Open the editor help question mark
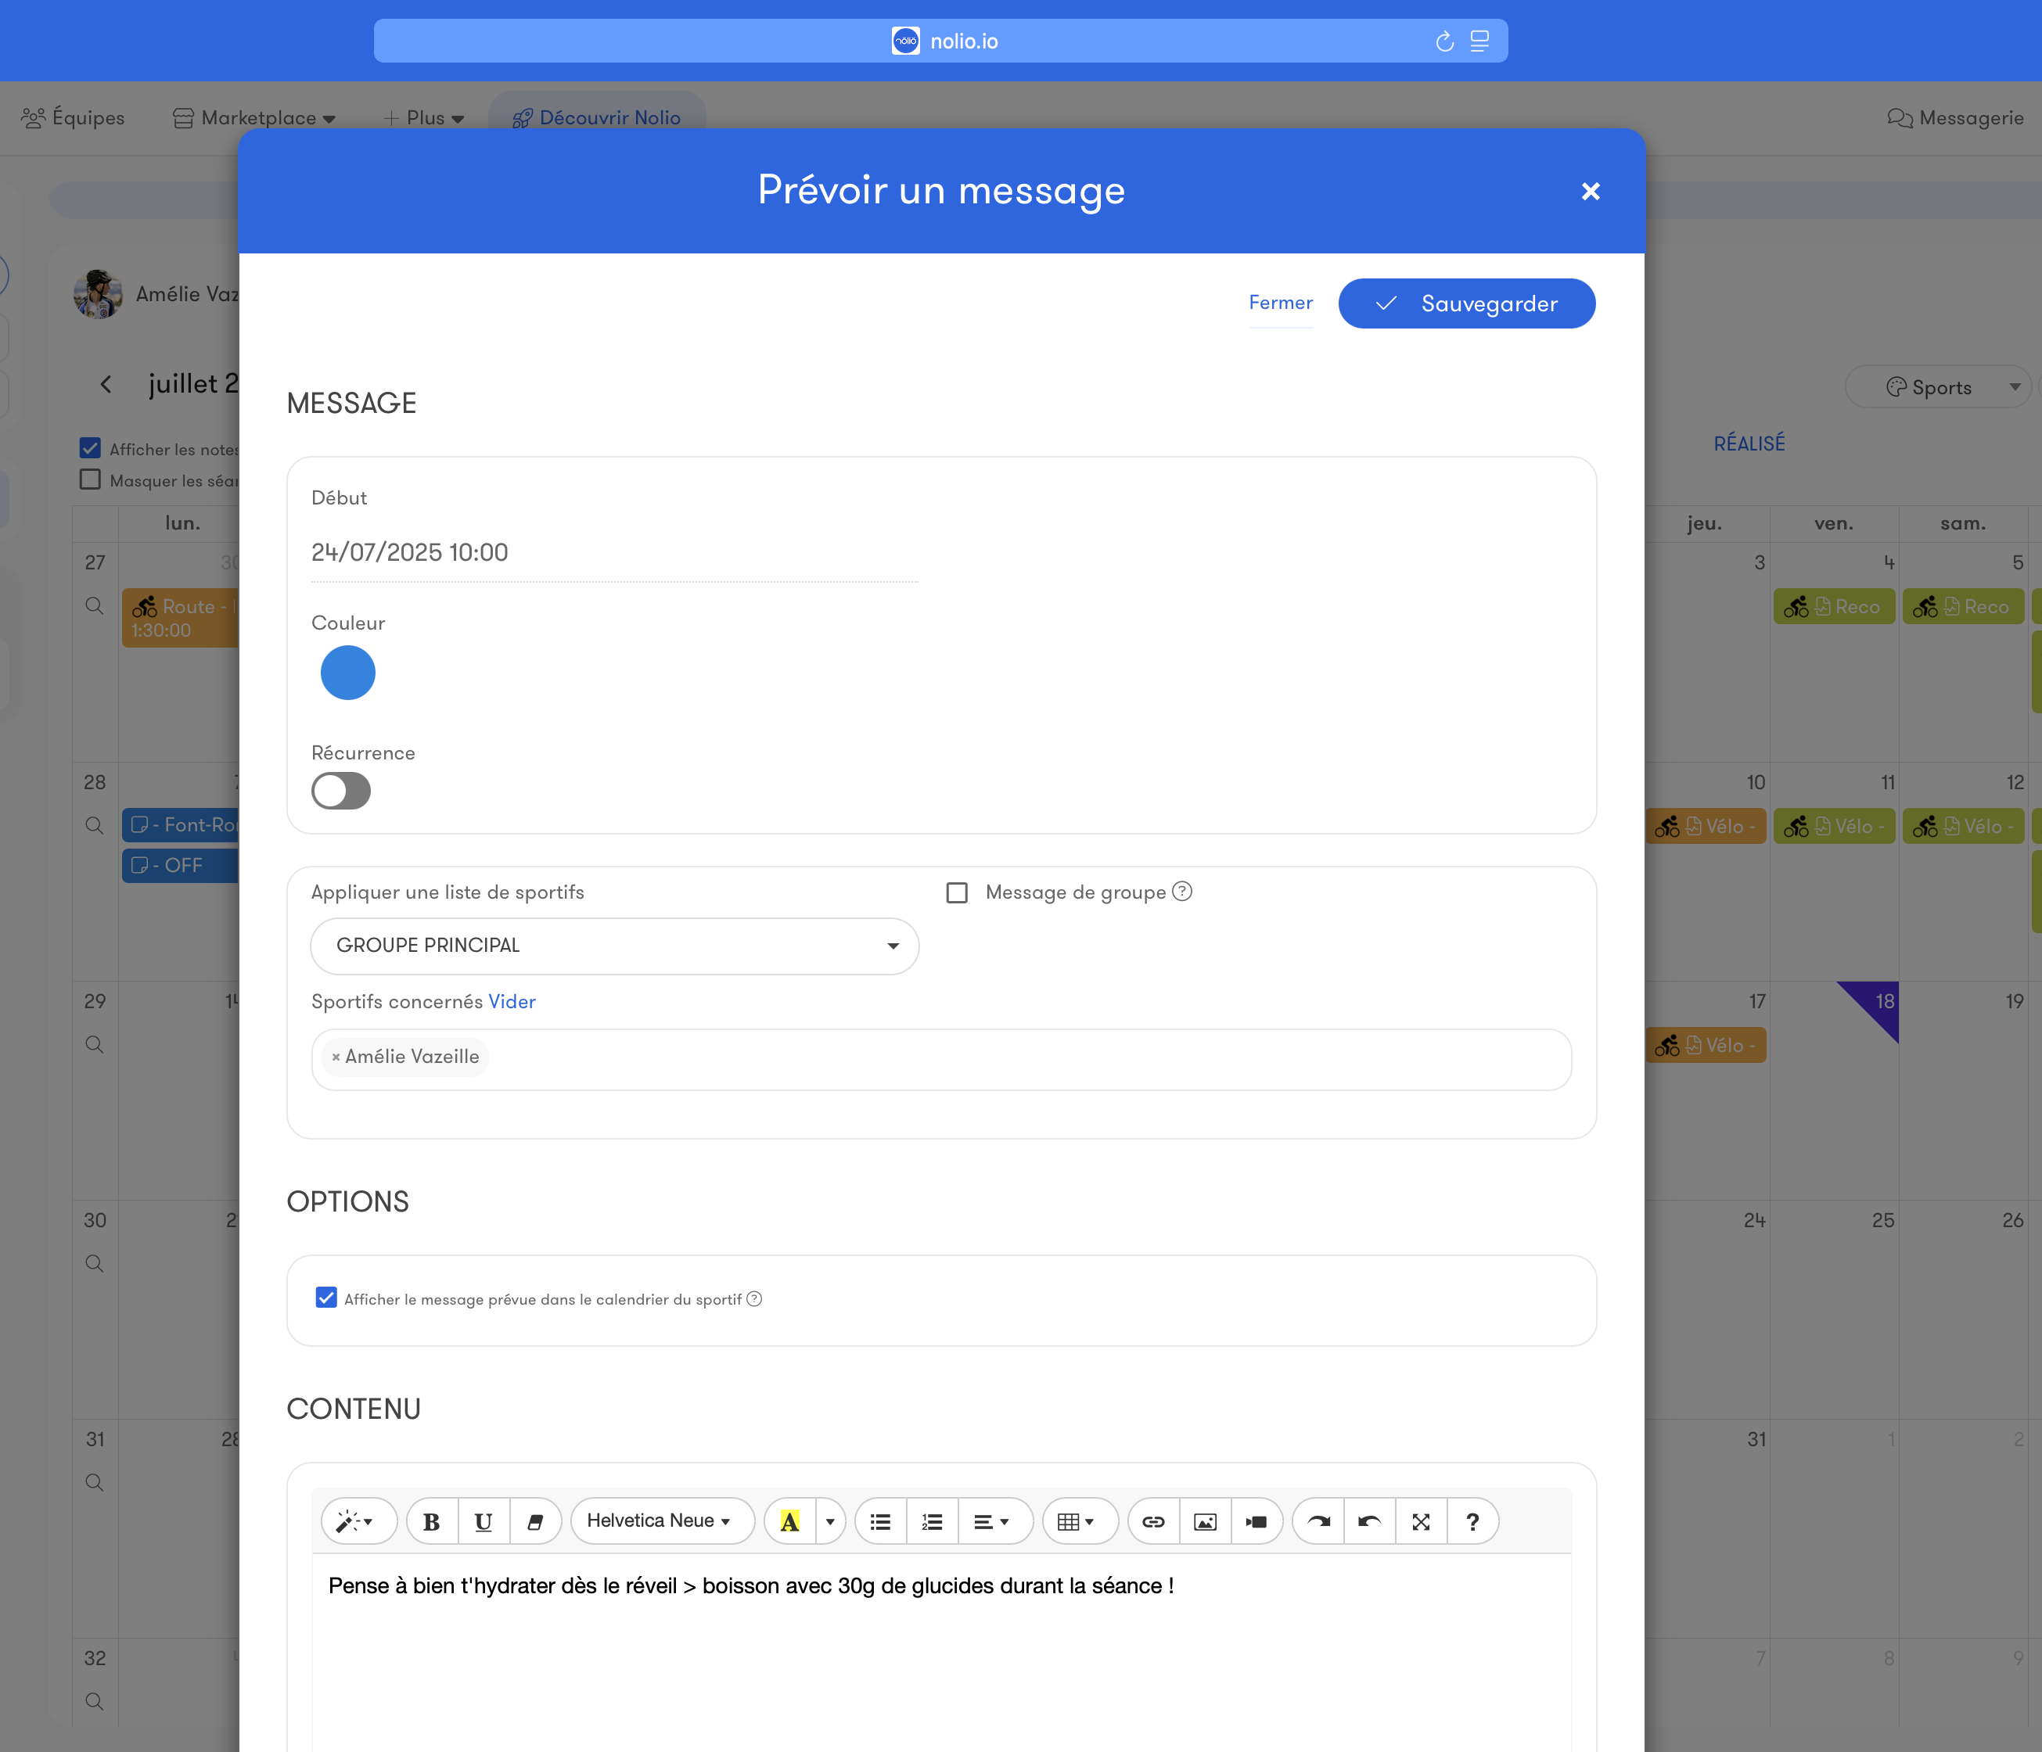Screen dimensions: 2042x1752 1472,1521
